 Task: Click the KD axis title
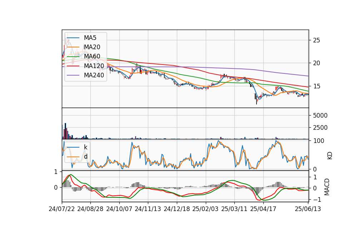[x=330, y=156]
